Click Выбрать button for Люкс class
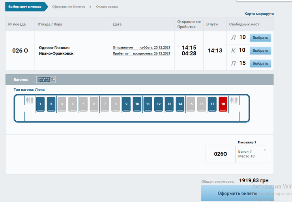This screenshot has width=292, height=202. [x=260, y=38]
